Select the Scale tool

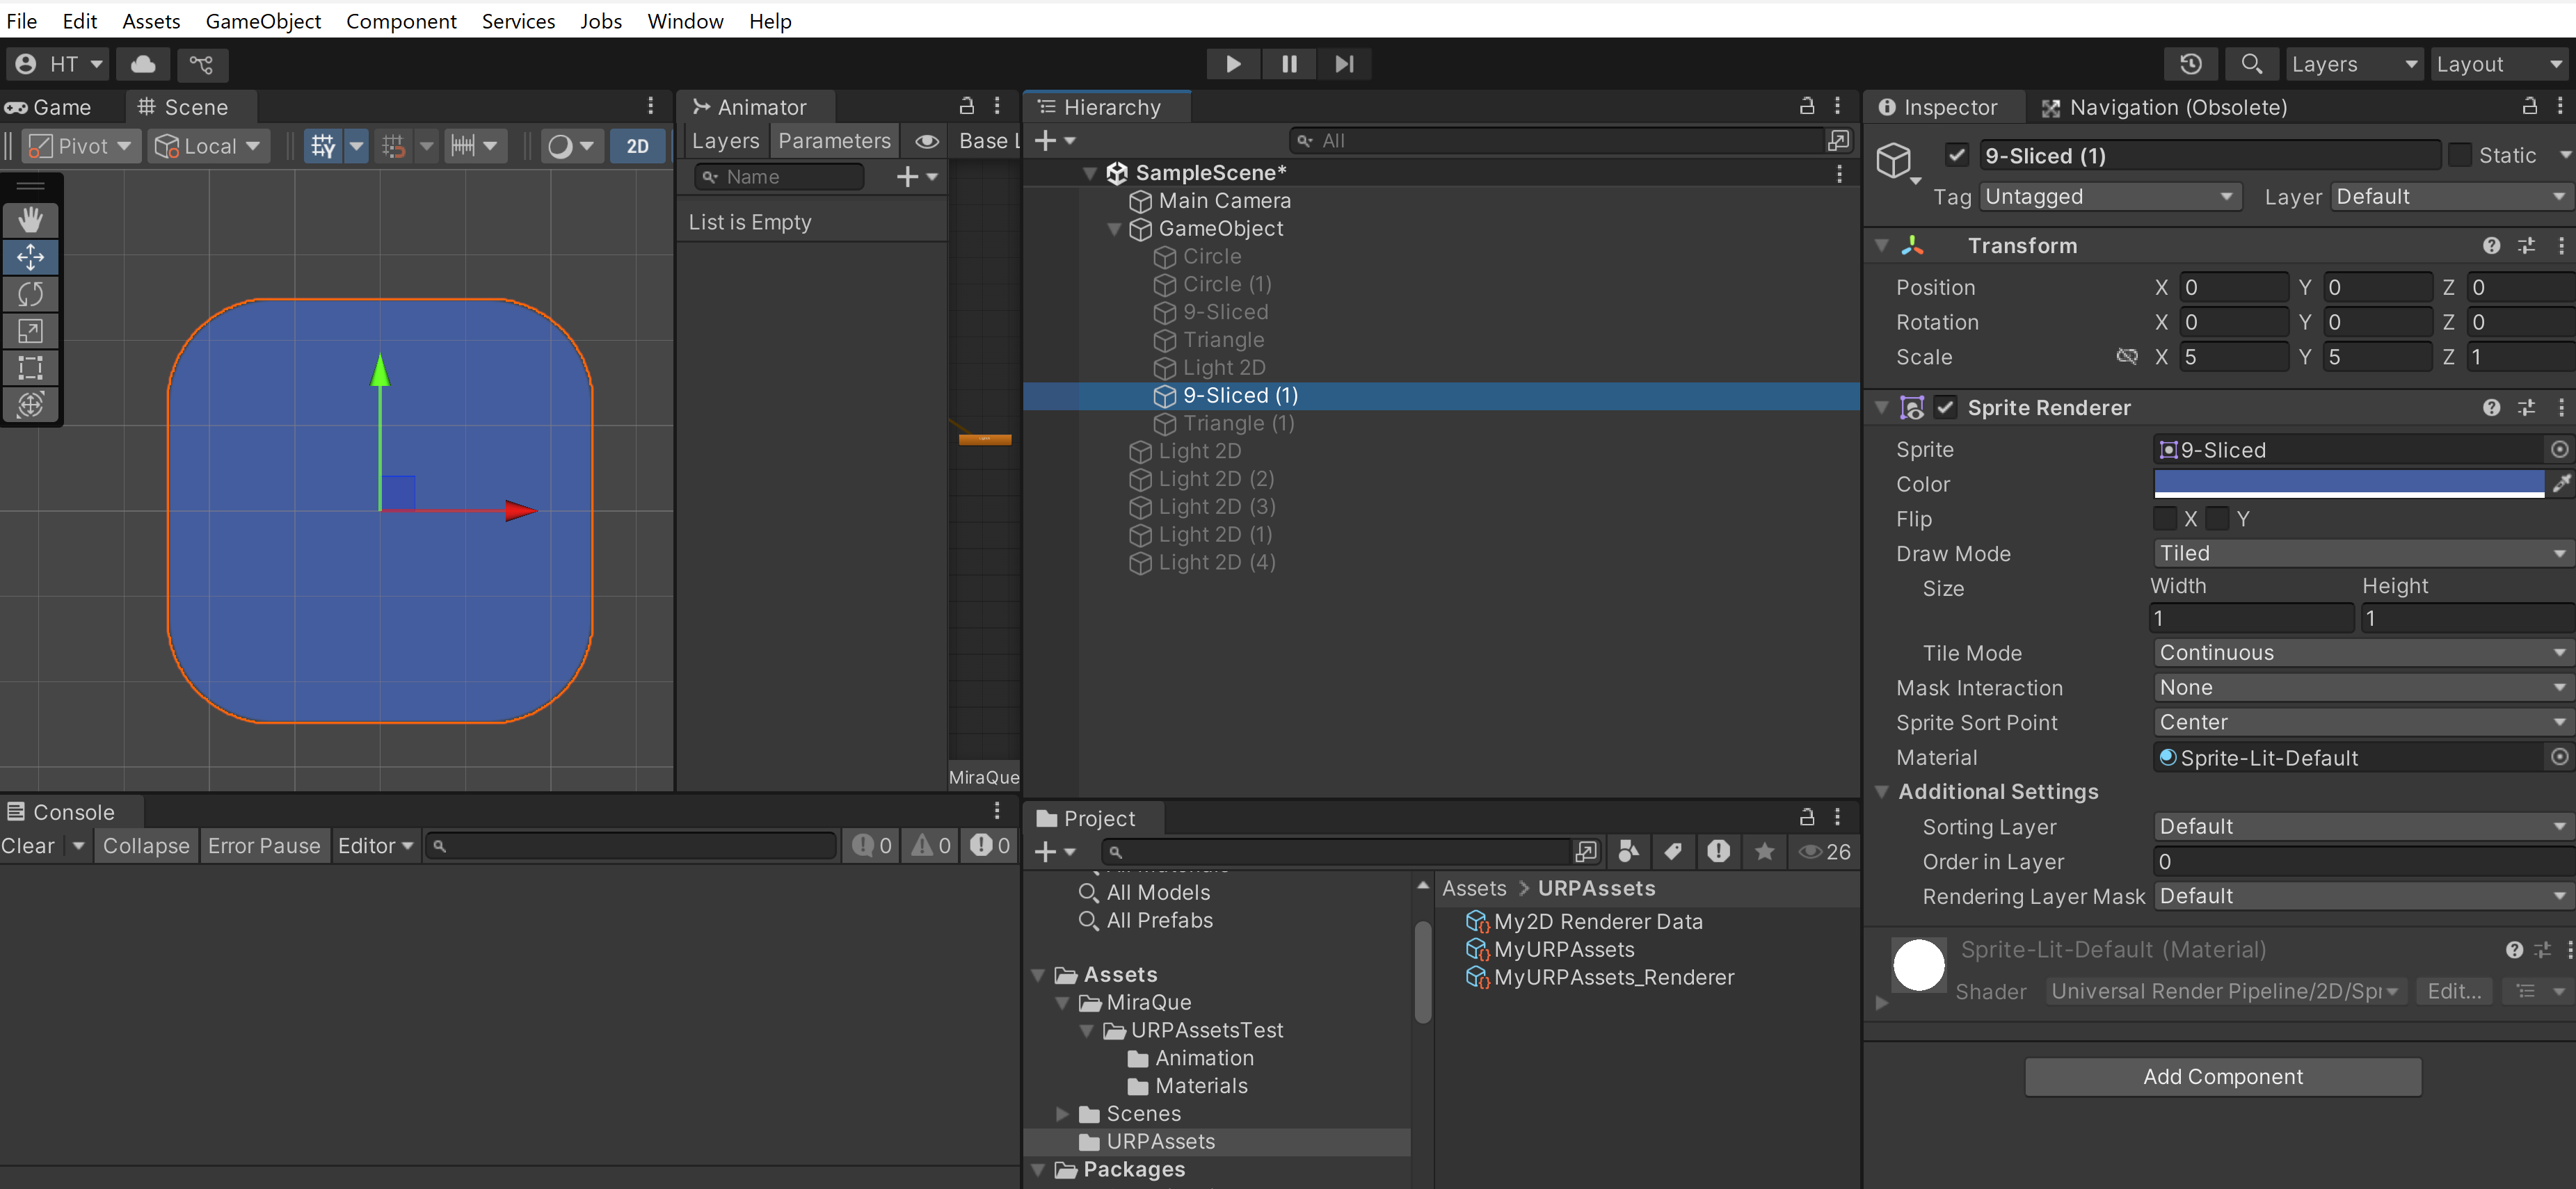(30, 331)
